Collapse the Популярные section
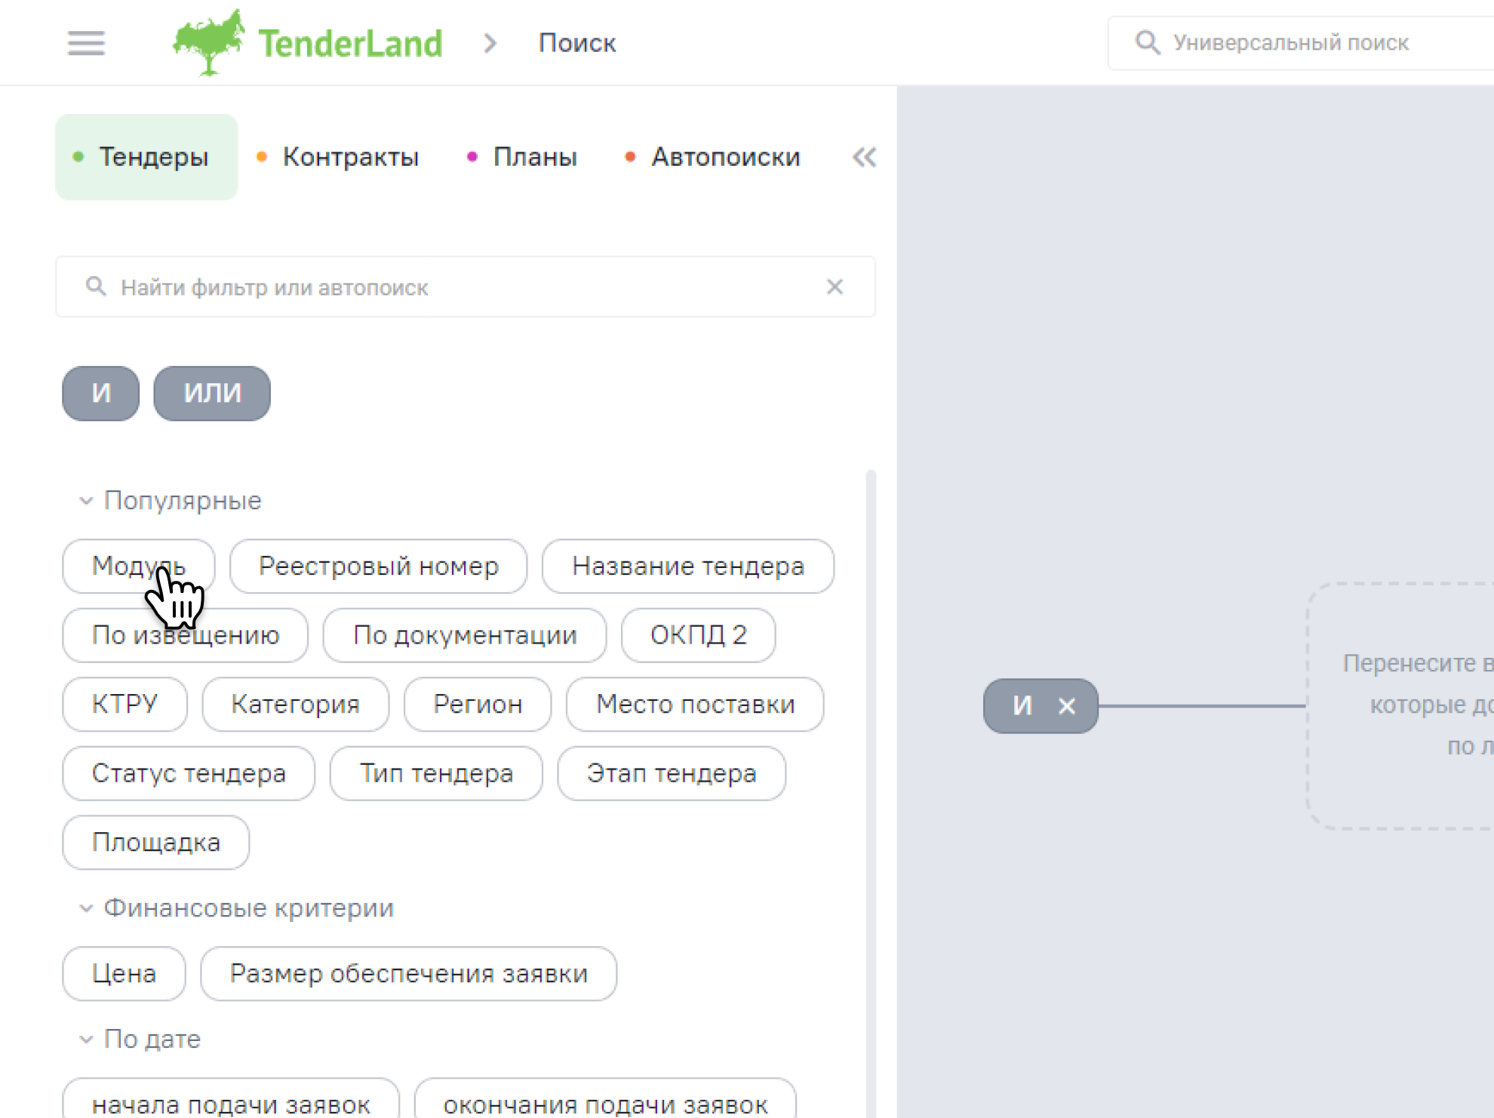Screen dimensions: 1494x1118 pos(86,501)
